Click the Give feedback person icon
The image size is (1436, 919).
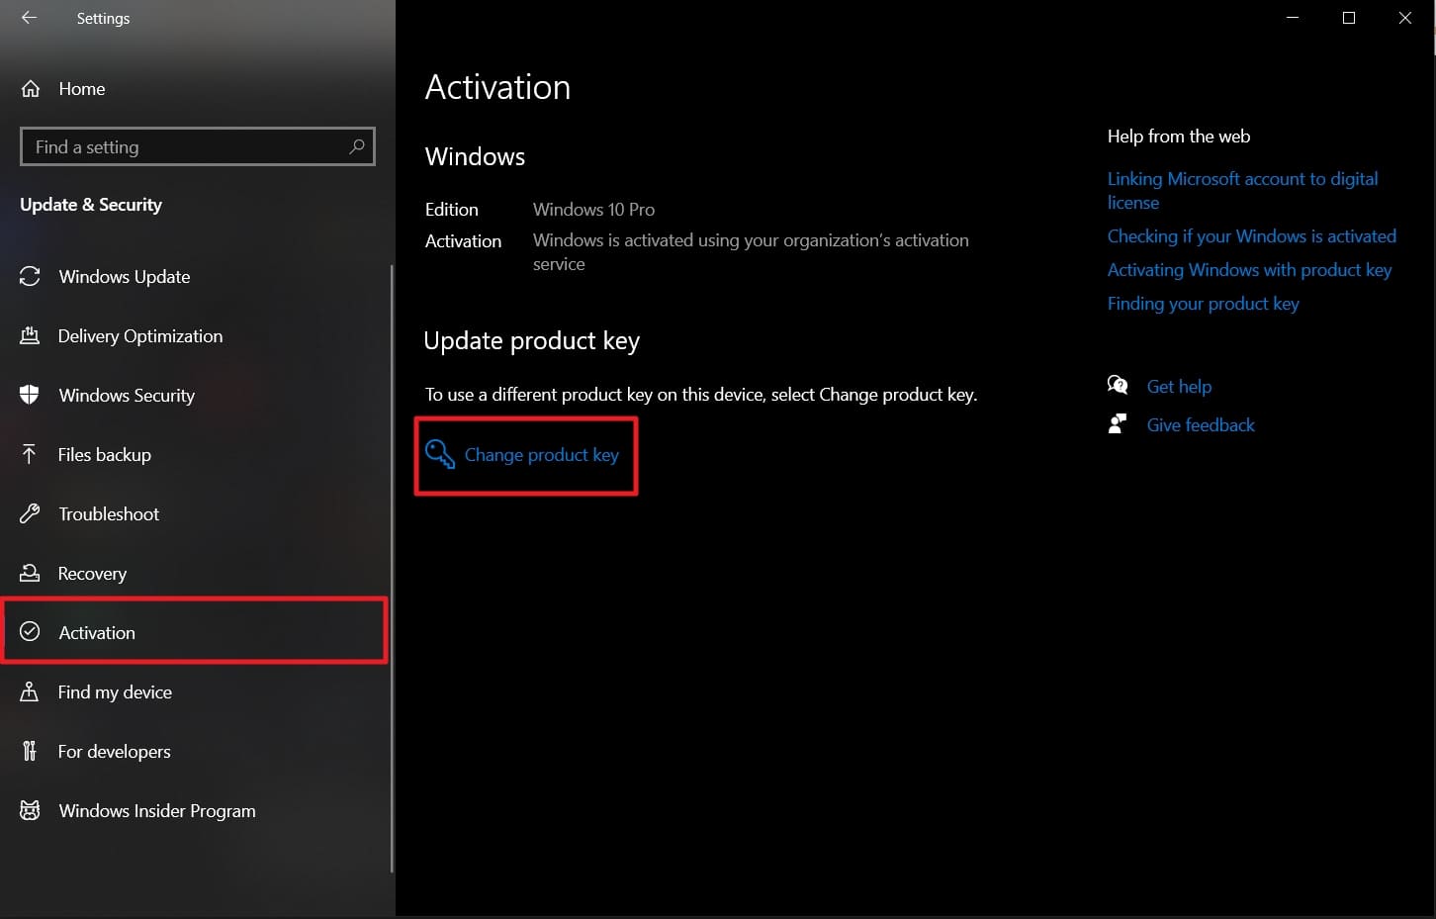click(x=1118, y=424)
